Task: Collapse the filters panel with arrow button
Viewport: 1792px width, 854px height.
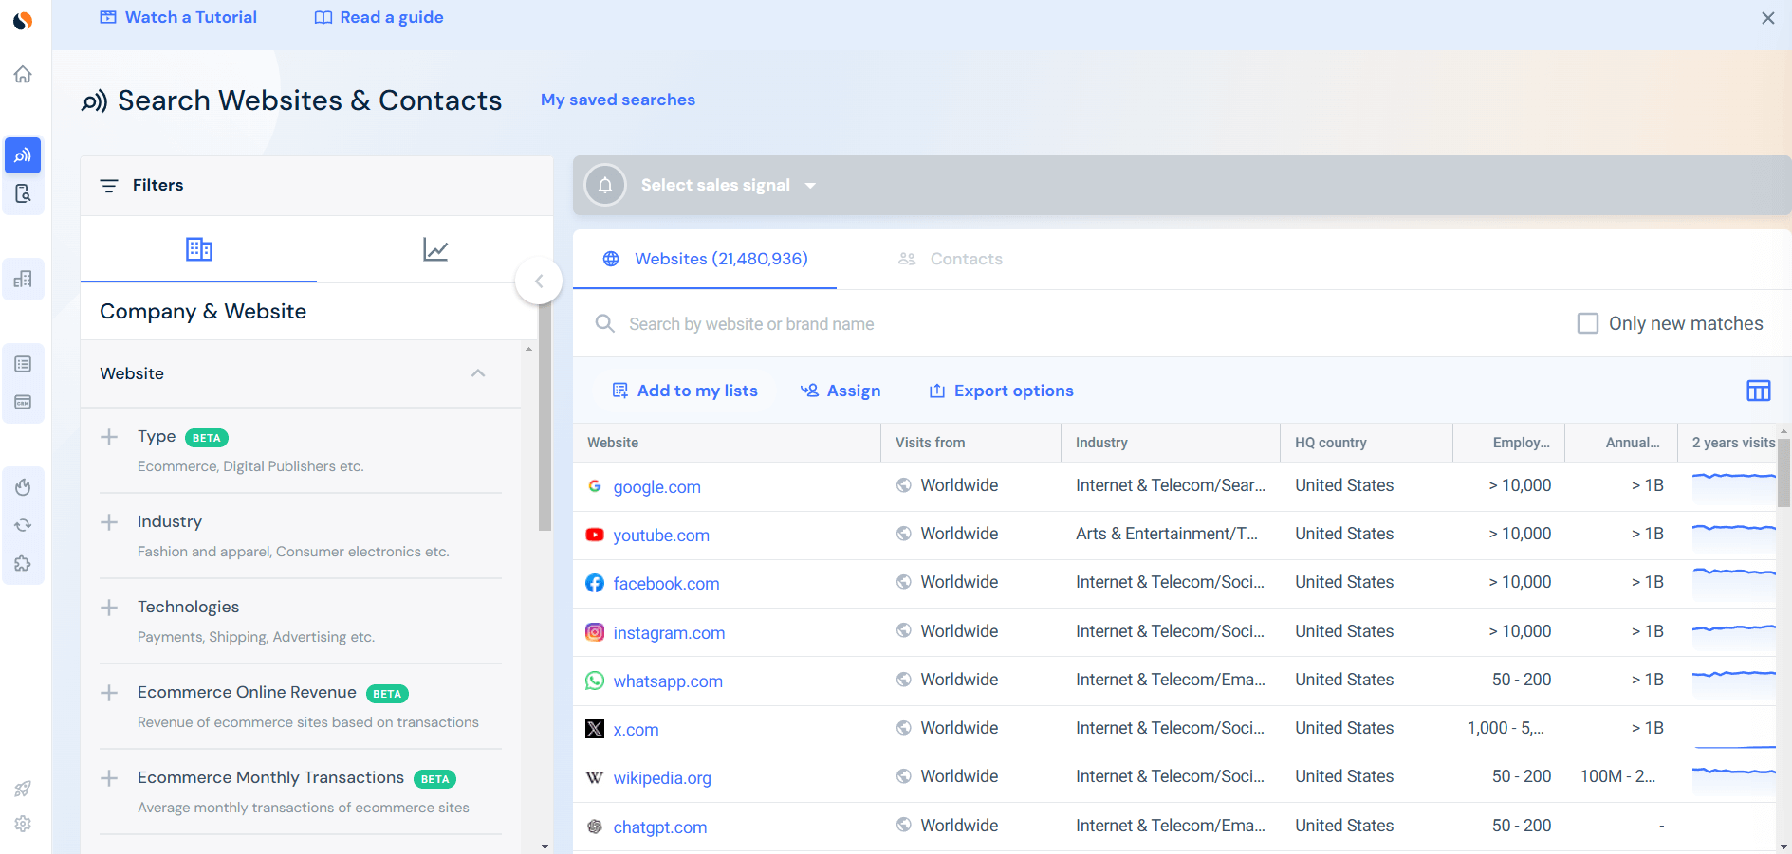Action: point(539,282)
